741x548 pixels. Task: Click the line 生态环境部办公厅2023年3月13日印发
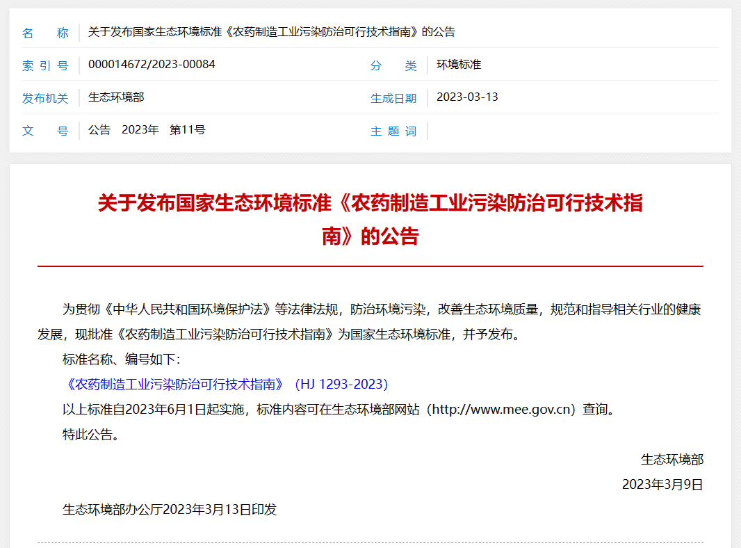pyautogui.click(x=170, y=509)
